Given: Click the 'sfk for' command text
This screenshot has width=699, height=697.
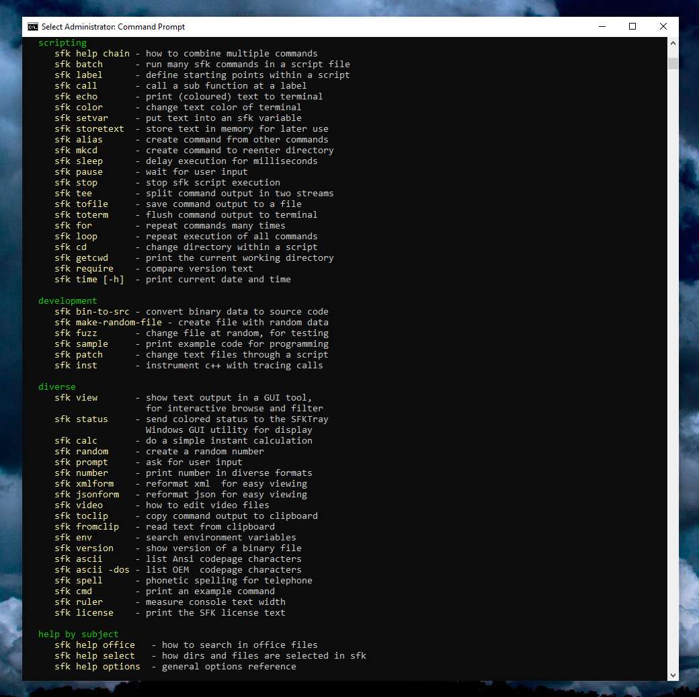Looking at the screenshot, I should tap(73, 225).
